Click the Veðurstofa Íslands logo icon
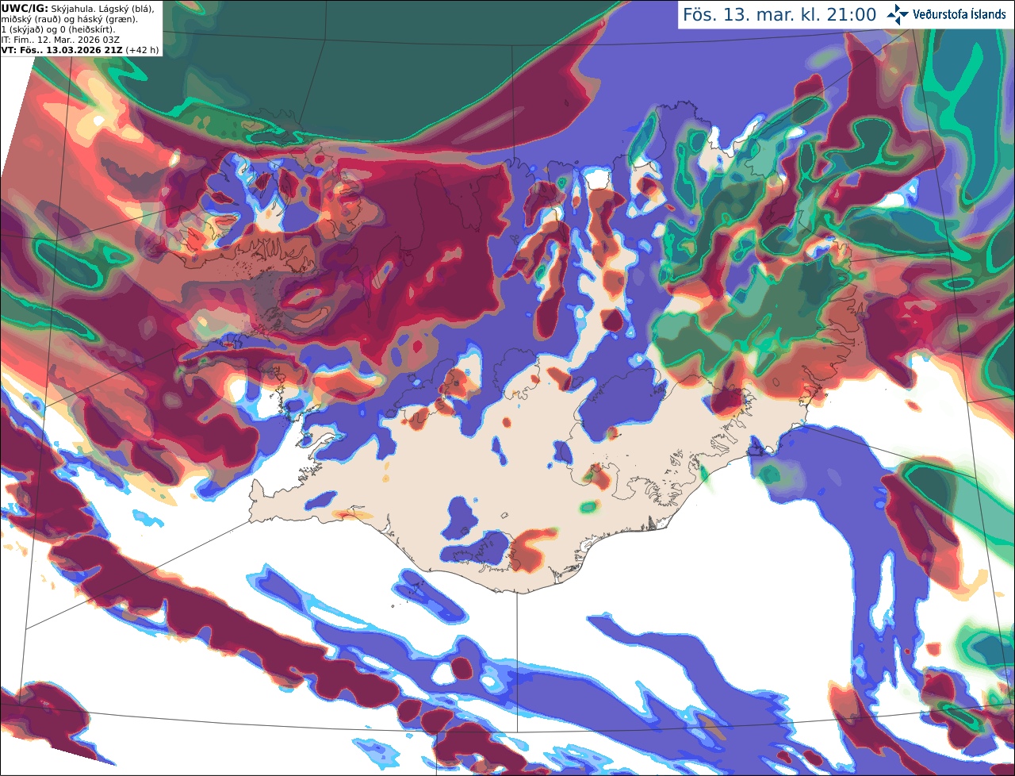This screenshot has height=776, width=1015. point(898,14)
